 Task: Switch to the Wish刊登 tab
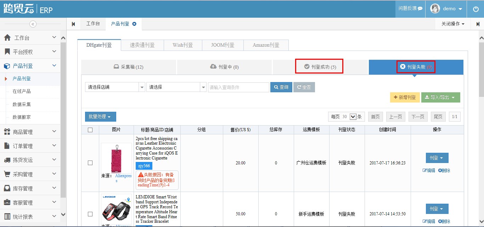click(183, 45)
